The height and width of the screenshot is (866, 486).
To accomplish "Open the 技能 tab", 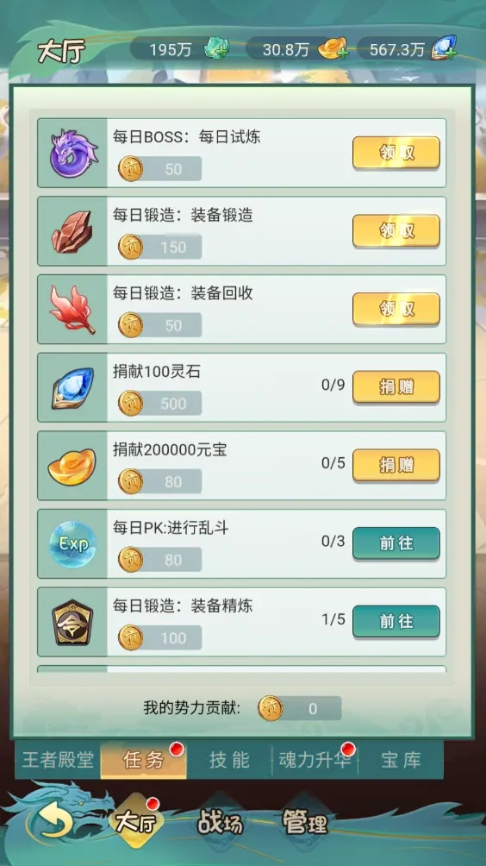I will 229,761.
